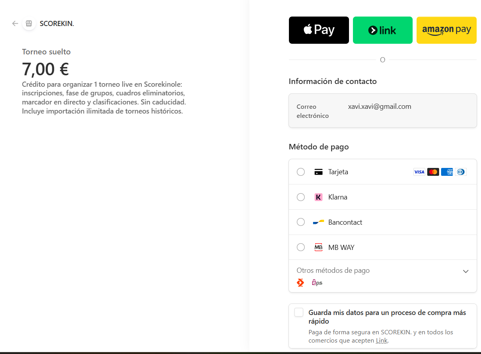Click the Mastercard logo
Image resolution: width=481 pixels, height=354 pixels.
[x=433, y=172]
